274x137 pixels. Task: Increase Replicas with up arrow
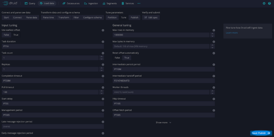(102, 68)
